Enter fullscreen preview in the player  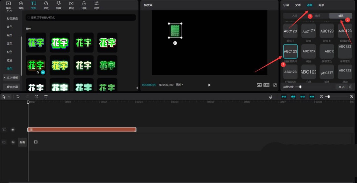click(x=275, y=85)
